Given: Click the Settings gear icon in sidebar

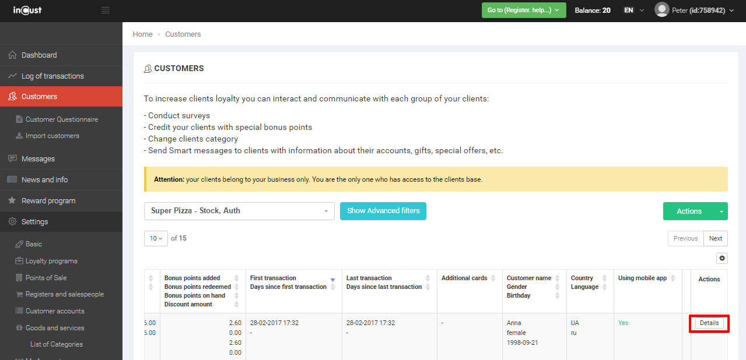Looking at the screenshot, I should [12, 222].
